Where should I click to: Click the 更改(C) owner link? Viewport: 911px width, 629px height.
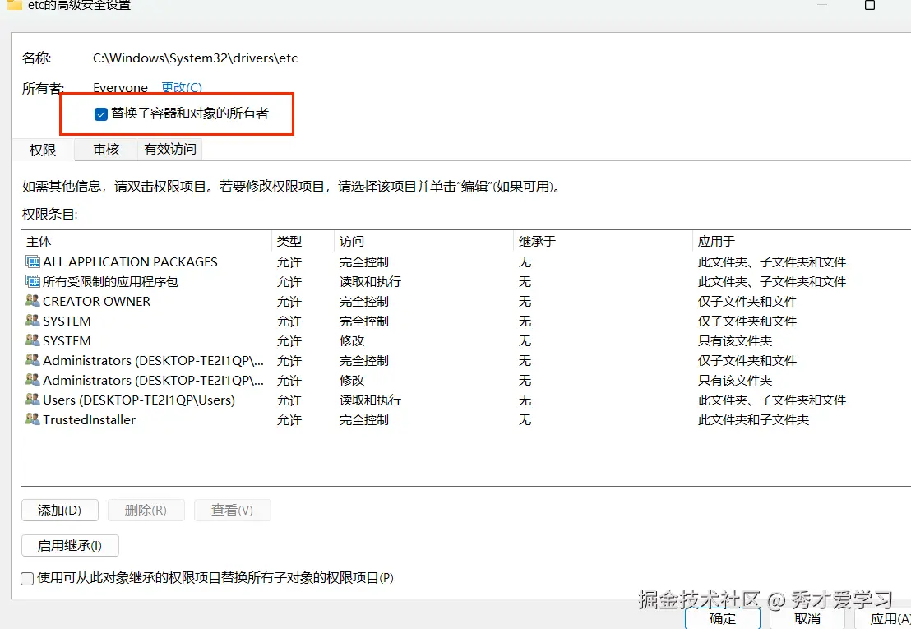click(181, 88)
